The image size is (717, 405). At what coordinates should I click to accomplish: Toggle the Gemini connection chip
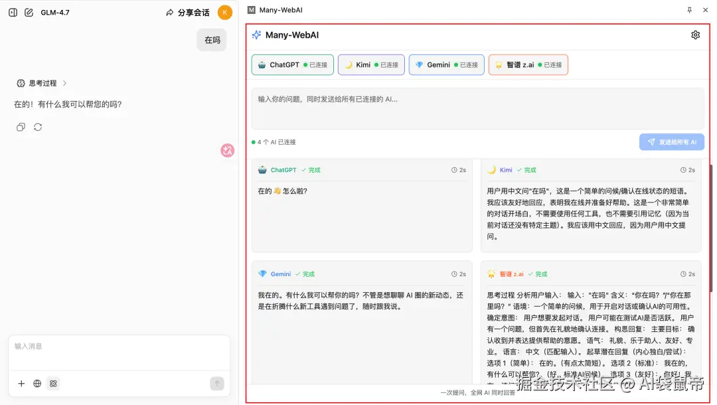tap(446, 64)
